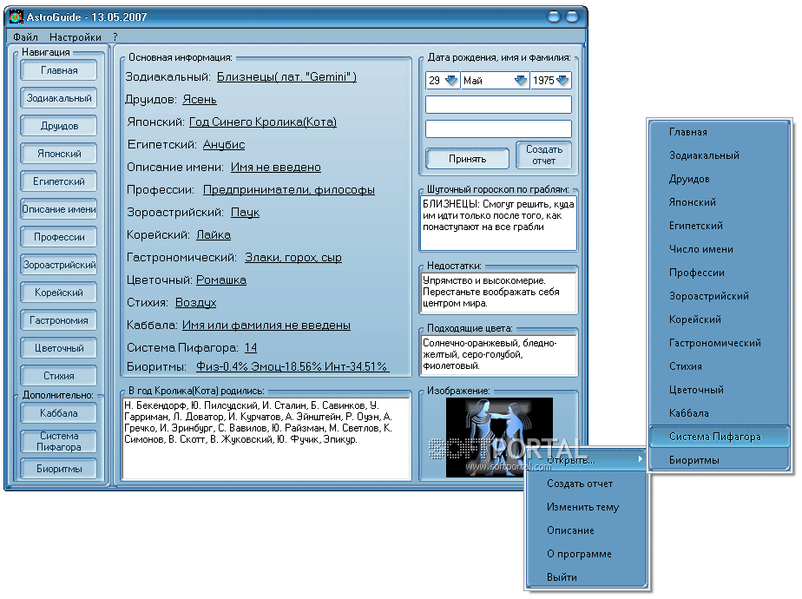Open Египетский in the navigation panel
The width and height of the screenshot is (802, 599).
coord(59,181)
